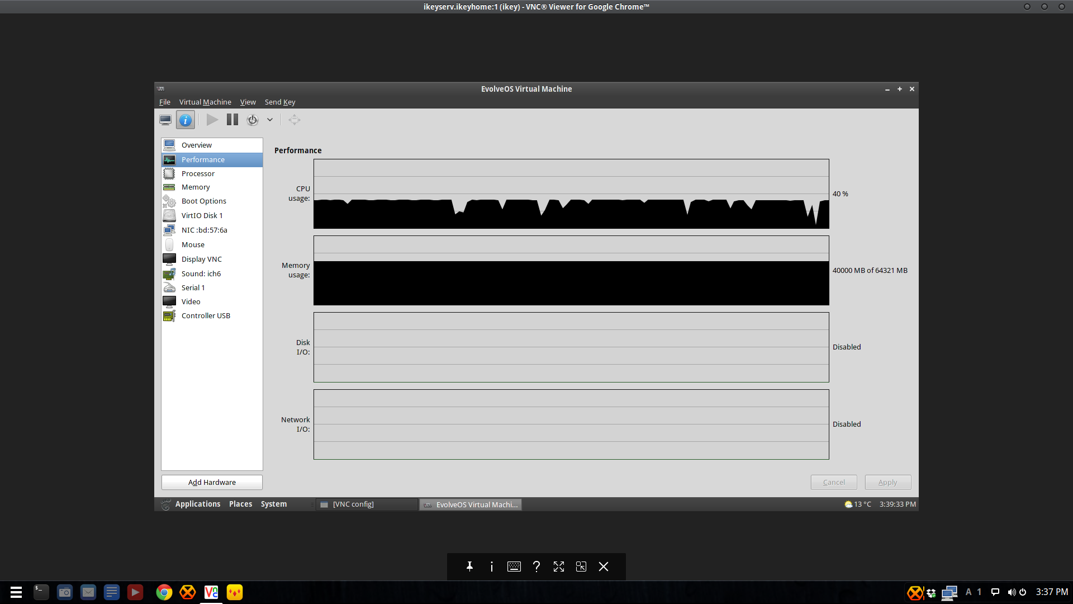Image resolution: width=1073 pixels, height=604 pixels.
Task: Select Mouse in hardware list
Action: pyautogui.click(x=212, y=244)
